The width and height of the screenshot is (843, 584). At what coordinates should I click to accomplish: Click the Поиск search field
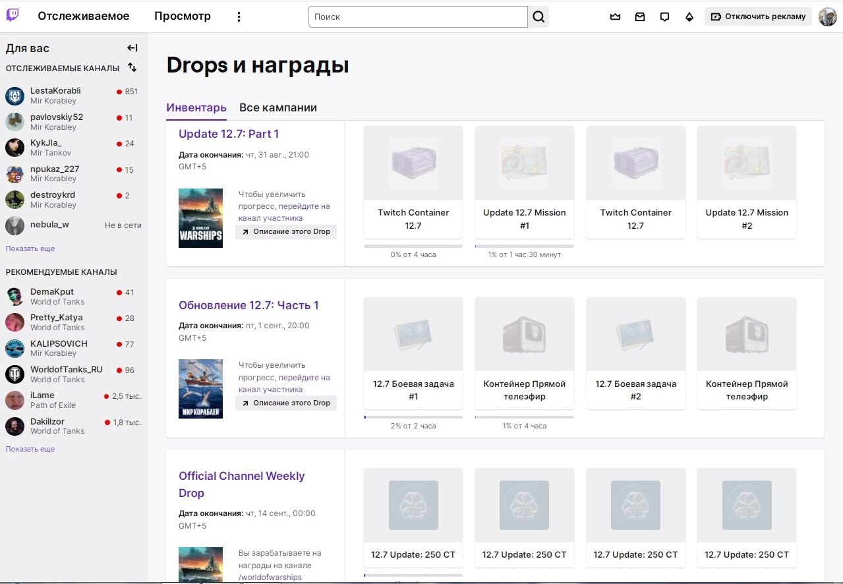(418, 16)
